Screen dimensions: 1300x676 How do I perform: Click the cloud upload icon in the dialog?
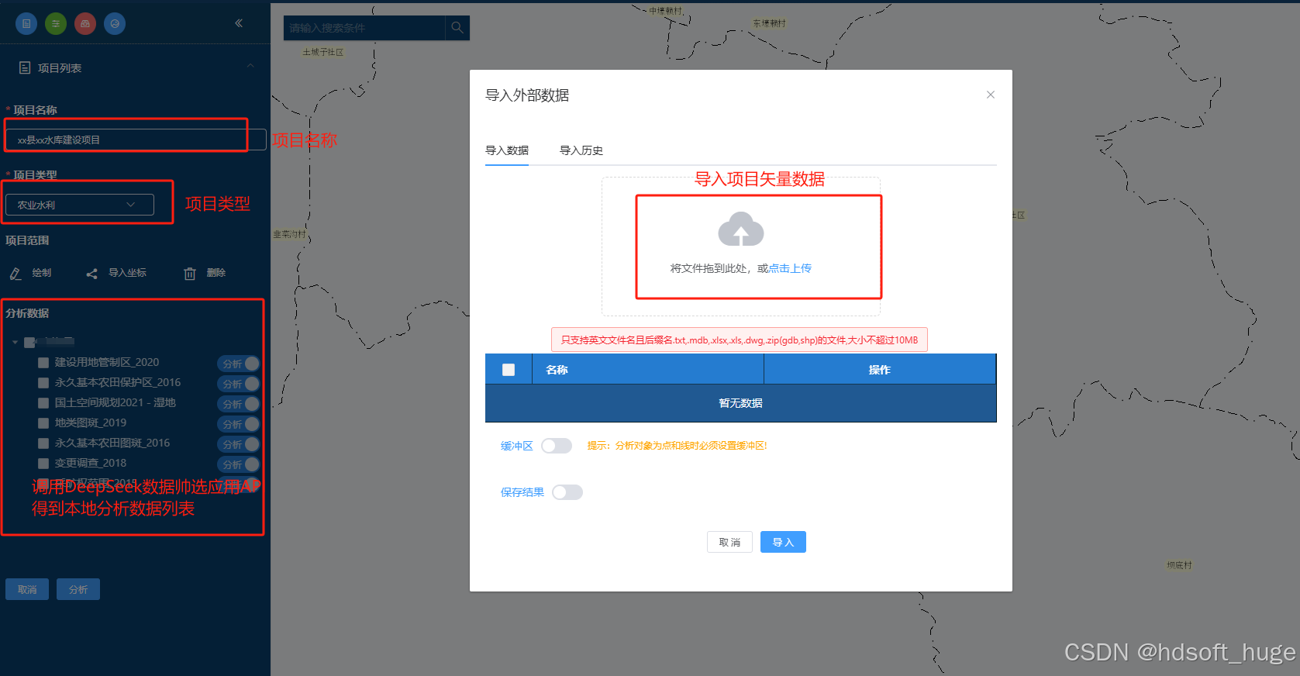(741, 229)
